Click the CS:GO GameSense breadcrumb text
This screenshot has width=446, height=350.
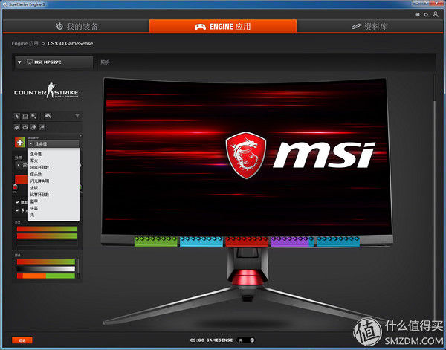[x=71, y=44]
